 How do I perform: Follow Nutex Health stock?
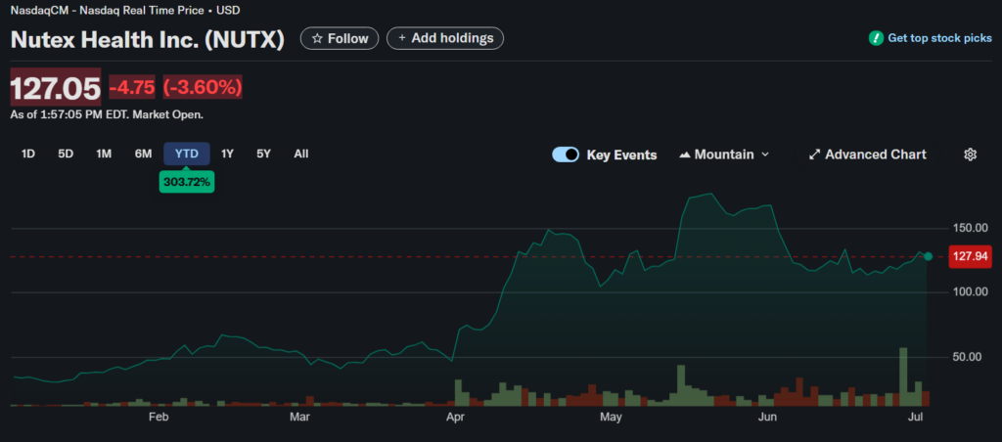coord(340,39)
